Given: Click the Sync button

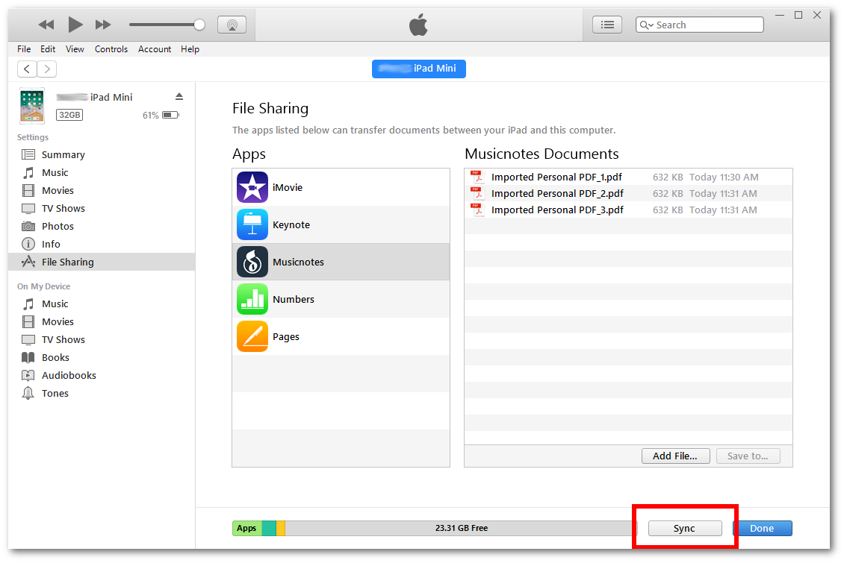Looking at the screenshot, I should click(x=685, y=528).
